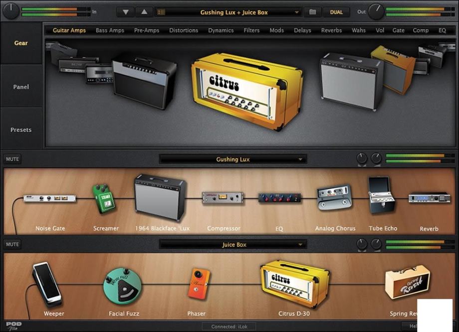The image size is (459, 332).
Task: Click the green Screamer pedal
Action: point(104,199)
